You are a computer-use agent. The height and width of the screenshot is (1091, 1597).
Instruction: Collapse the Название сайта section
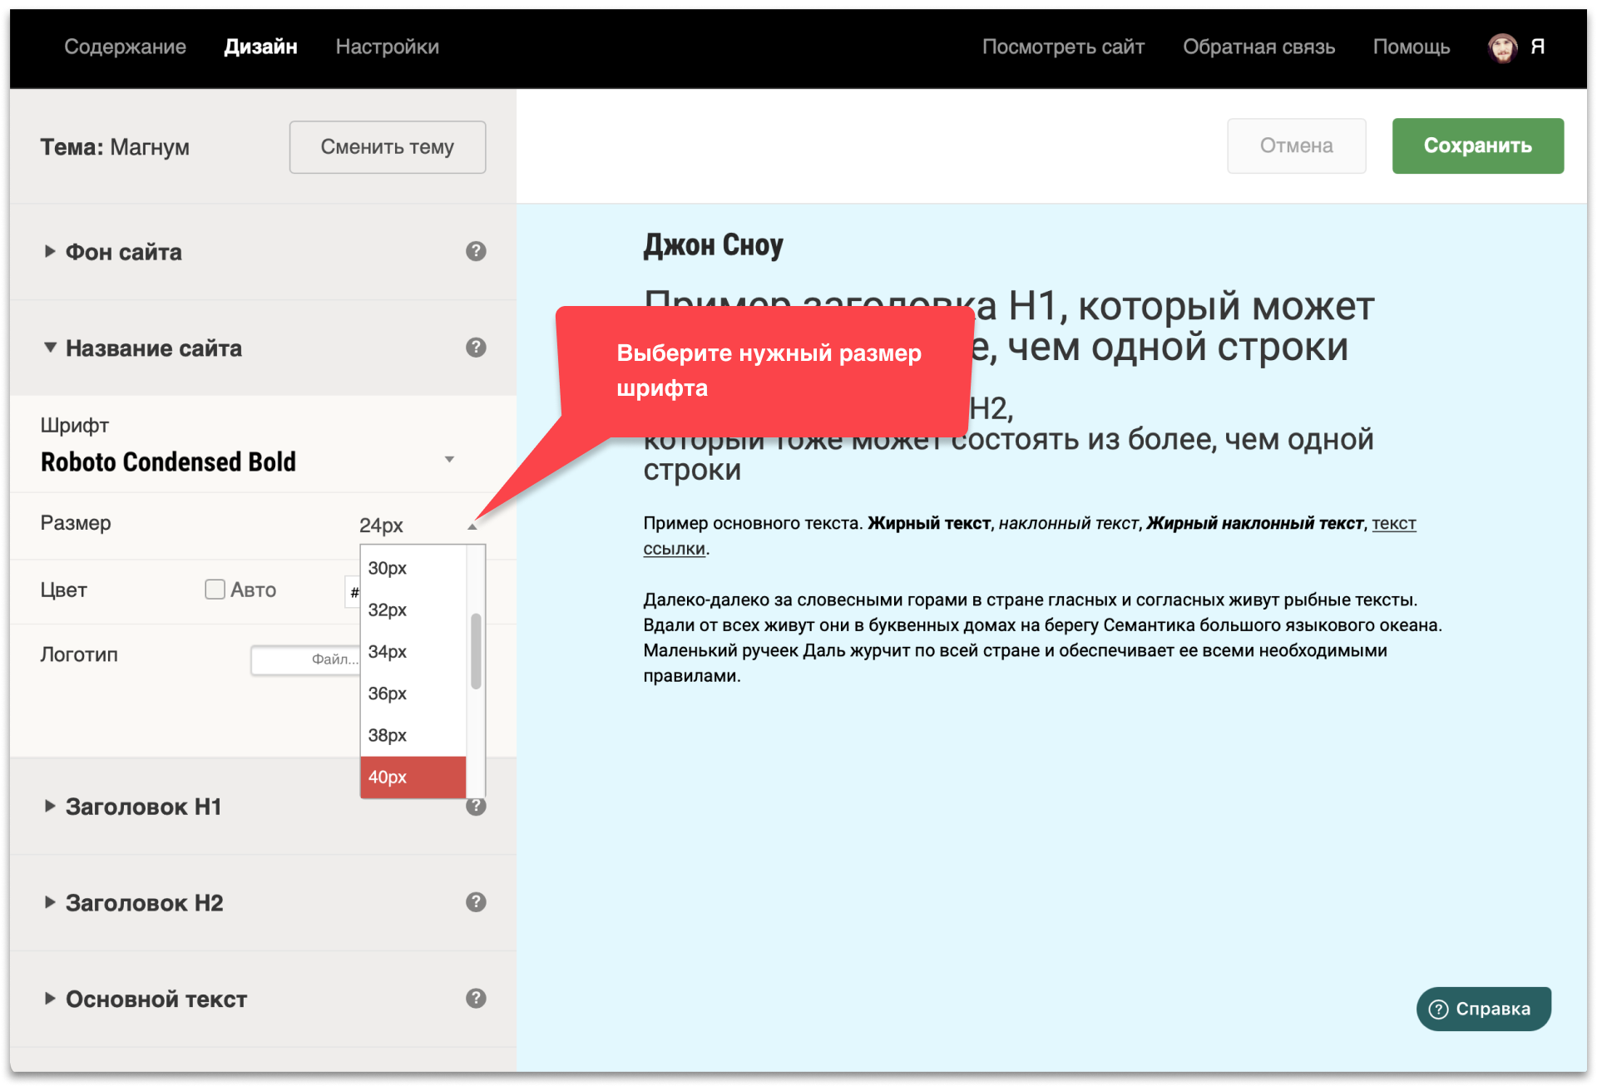pos(153,348)
